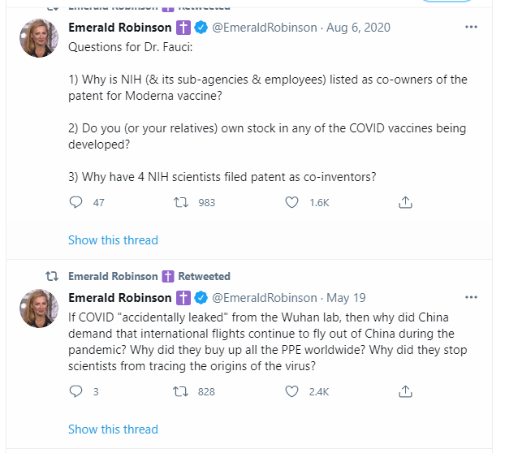Click Emerald Robinson name on second tweet
This screenshot has height=453, width=505.
point(120,298)
